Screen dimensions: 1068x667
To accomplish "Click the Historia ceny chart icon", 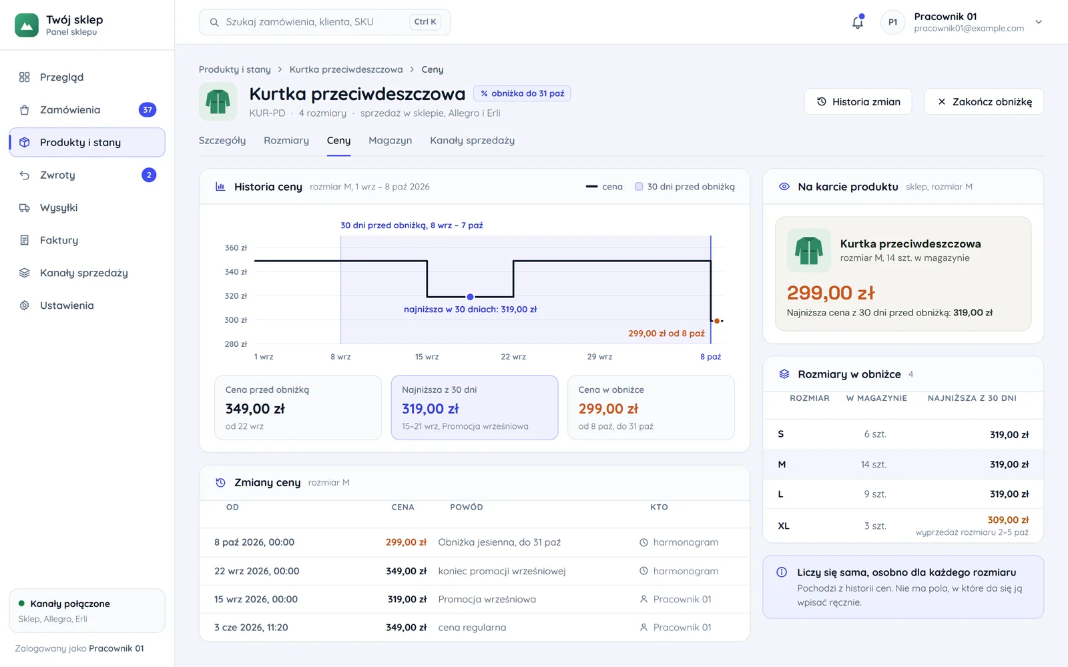I will pos(220,187).
